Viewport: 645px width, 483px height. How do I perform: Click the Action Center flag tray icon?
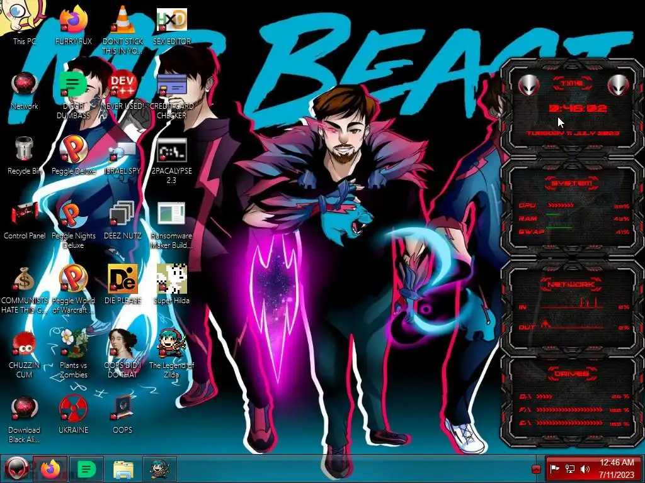pyautogui.click(x=555, y=469)
